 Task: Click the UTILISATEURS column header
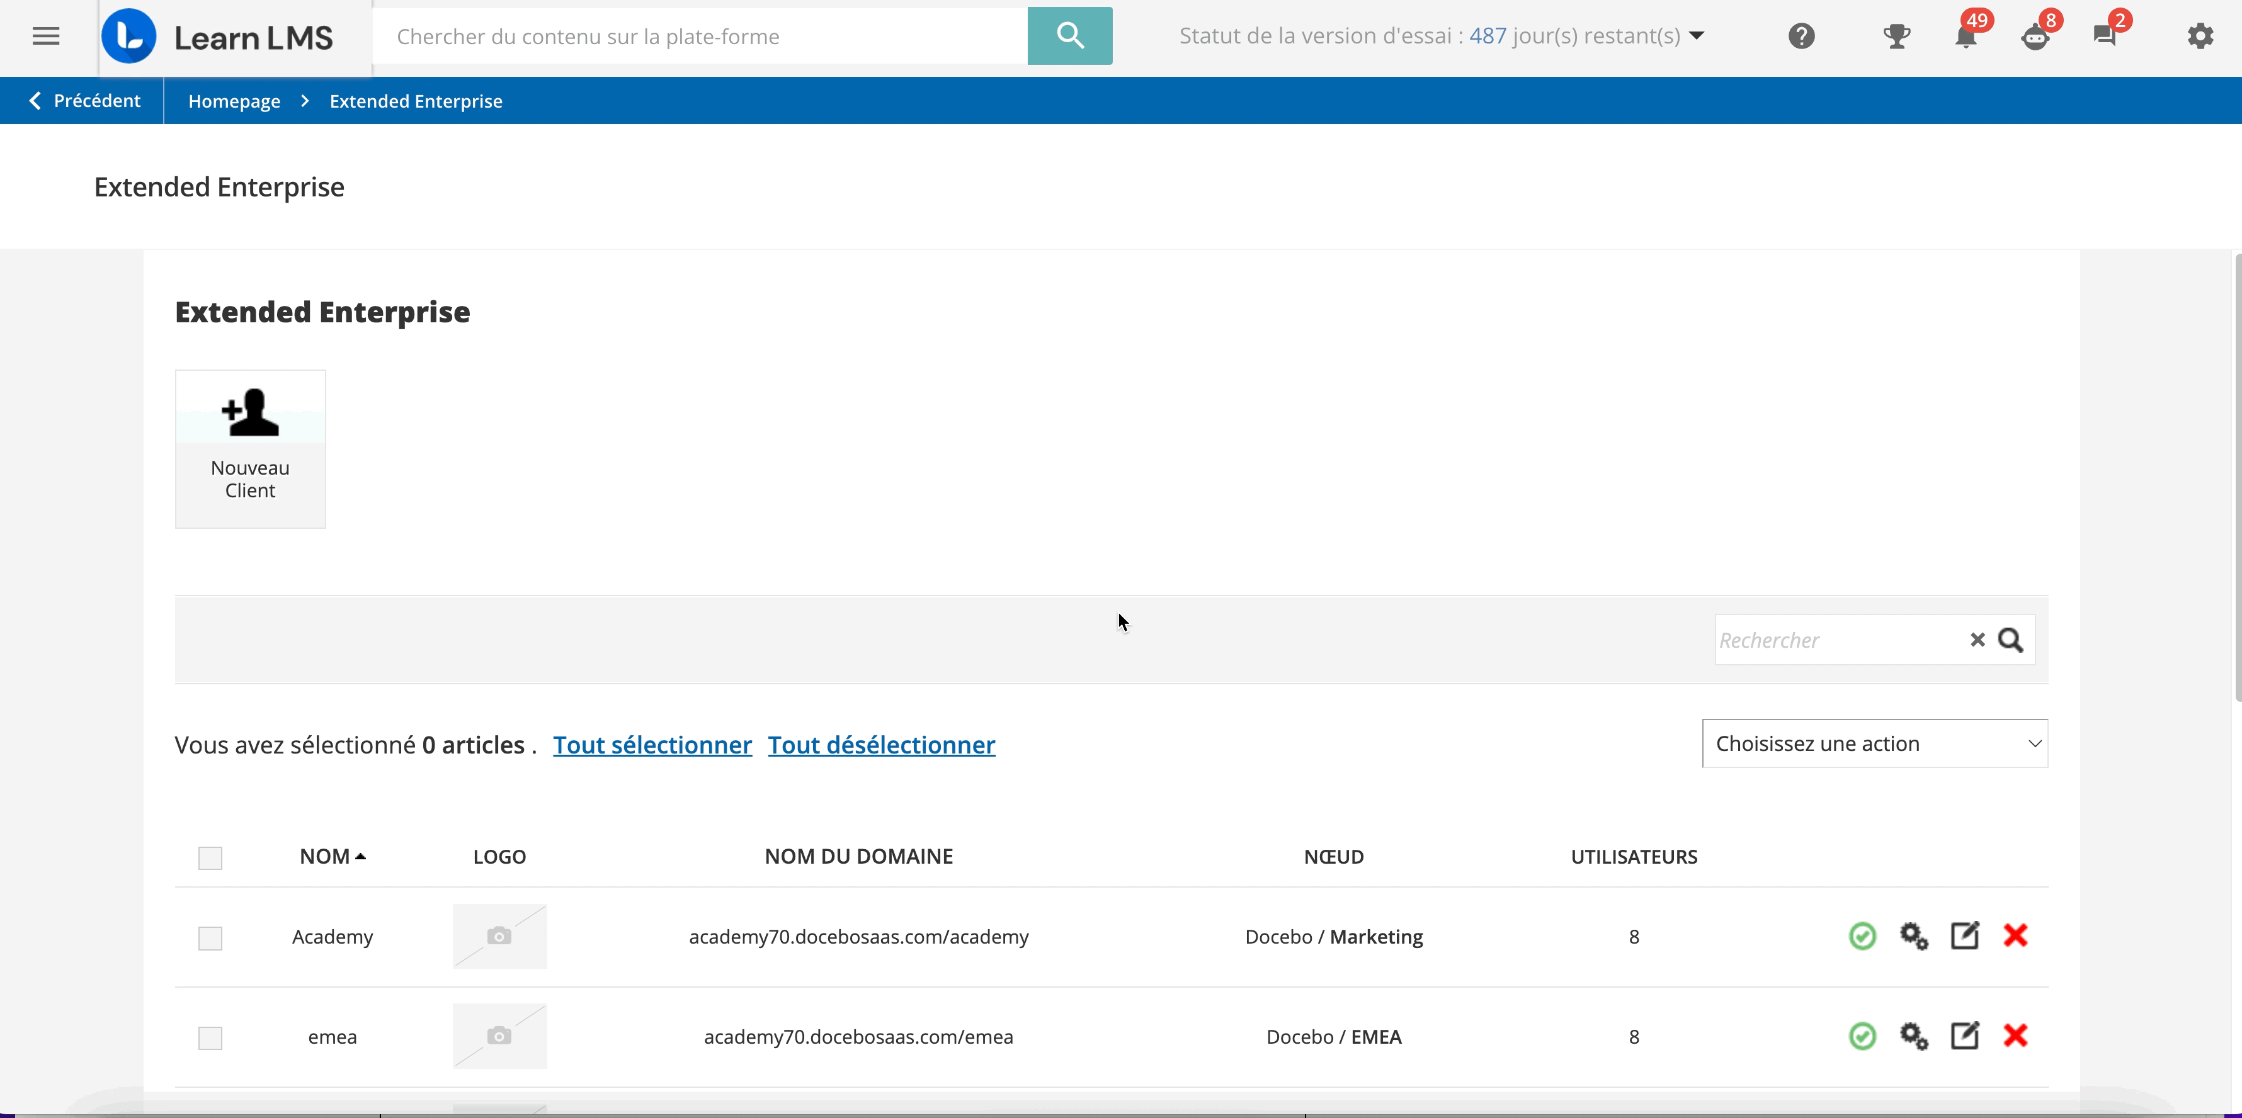tap(1634, 856)
